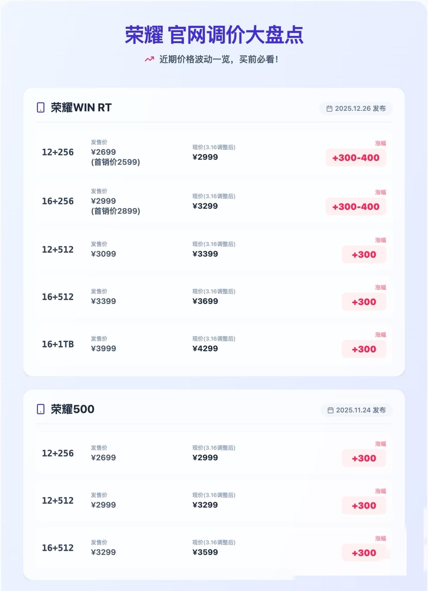Viewport: 428px width, 591px height.
Task: Click the 2025.11.24 发布 date badge
Action: (x=357, y=410)
